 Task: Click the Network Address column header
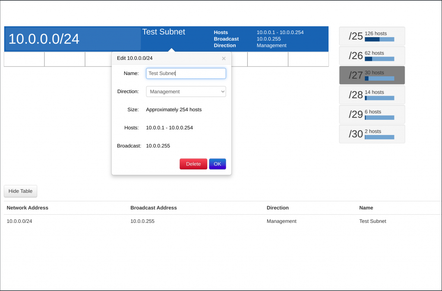point(27,207)
